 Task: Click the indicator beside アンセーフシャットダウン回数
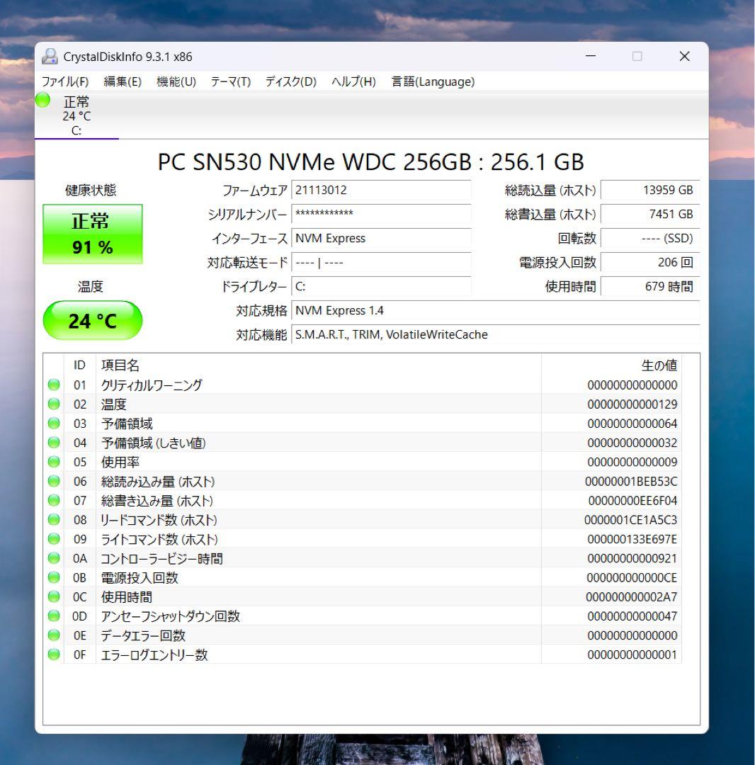click(x=53, y=616)
